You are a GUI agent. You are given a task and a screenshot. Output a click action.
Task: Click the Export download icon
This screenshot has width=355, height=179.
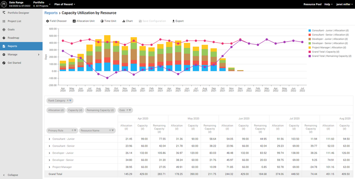point(174,21)
